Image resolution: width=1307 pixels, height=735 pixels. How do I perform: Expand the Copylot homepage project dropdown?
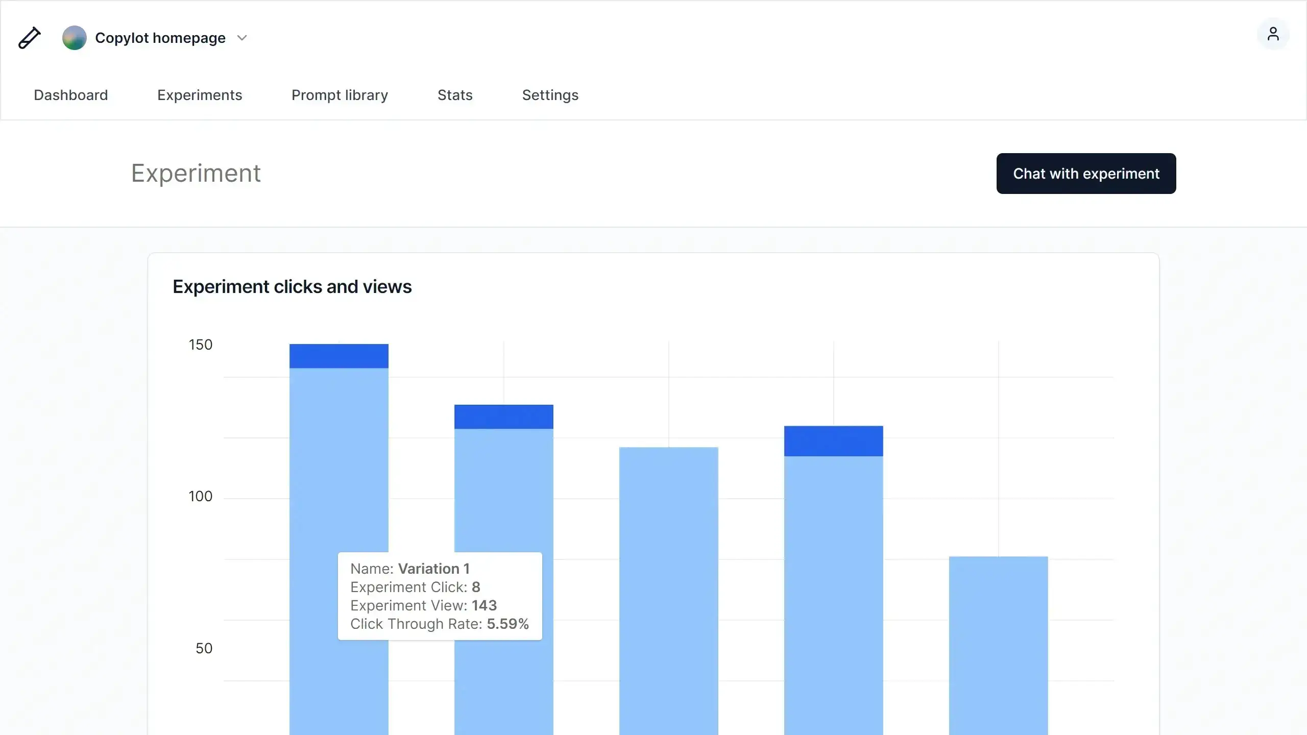coord(241,37)
